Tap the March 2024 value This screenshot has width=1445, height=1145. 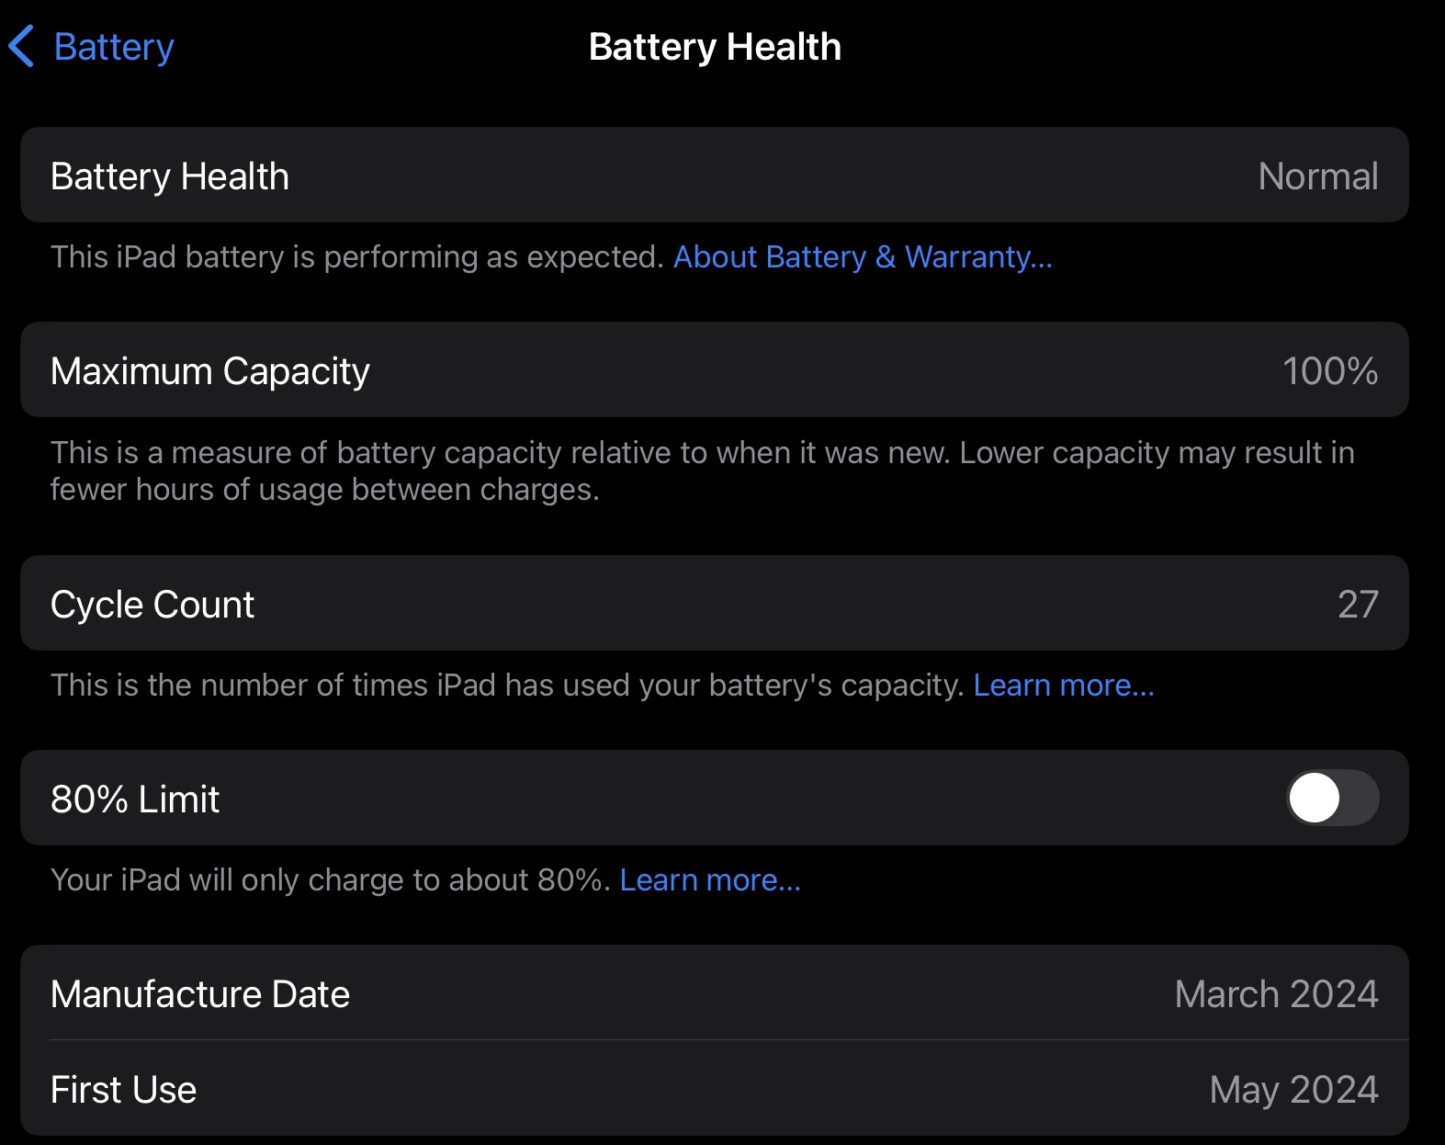(1276, 993)
